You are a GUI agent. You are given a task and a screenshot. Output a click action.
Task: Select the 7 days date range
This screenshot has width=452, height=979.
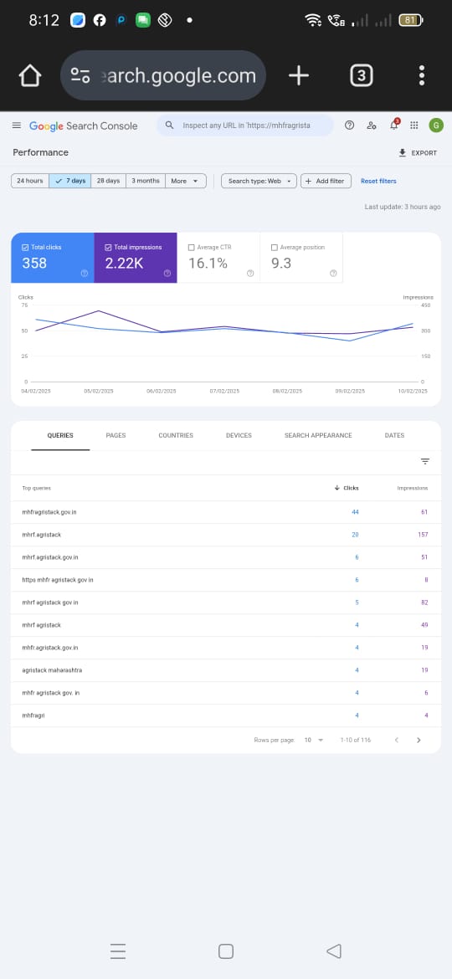tap(70, 181)
